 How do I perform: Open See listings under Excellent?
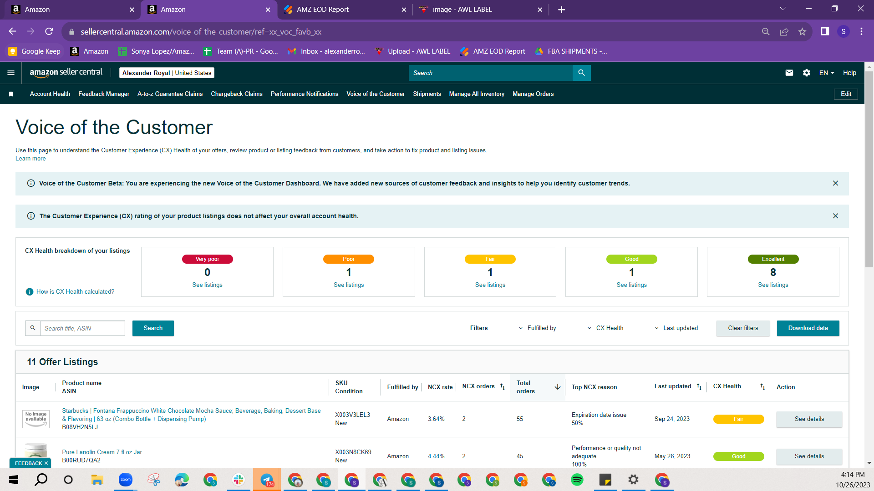[773, 285]
